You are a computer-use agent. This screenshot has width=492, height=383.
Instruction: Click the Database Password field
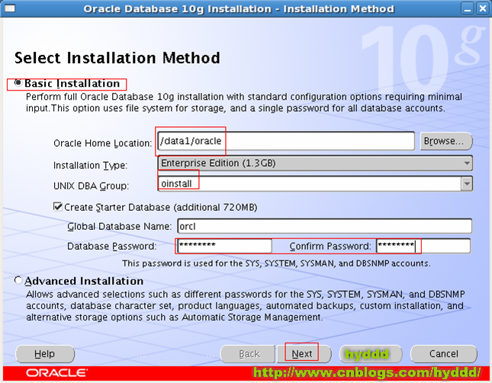click(x=225, y=246)
